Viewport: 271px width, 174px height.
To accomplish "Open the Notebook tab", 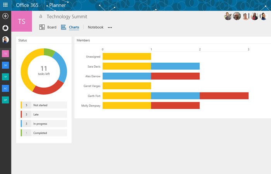I will [96, 27].
